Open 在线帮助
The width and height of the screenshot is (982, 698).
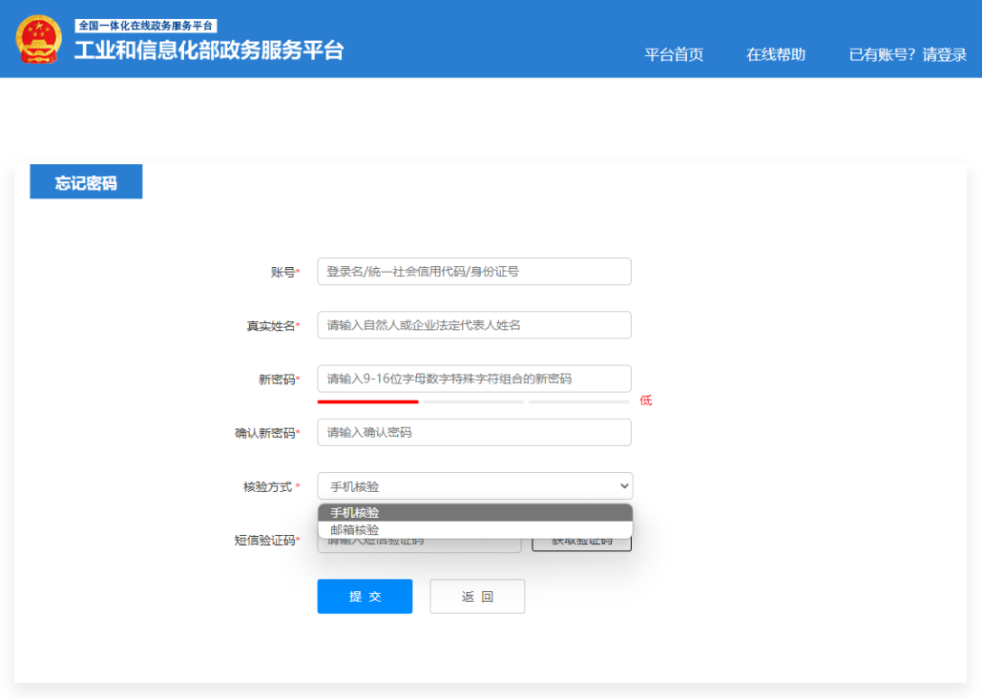pyautogui.click(x=775, y=54)
